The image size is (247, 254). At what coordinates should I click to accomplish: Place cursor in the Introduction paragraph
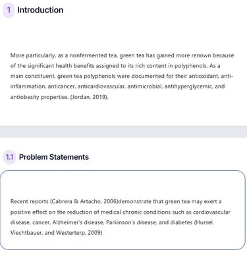click(x=122, y=76)
